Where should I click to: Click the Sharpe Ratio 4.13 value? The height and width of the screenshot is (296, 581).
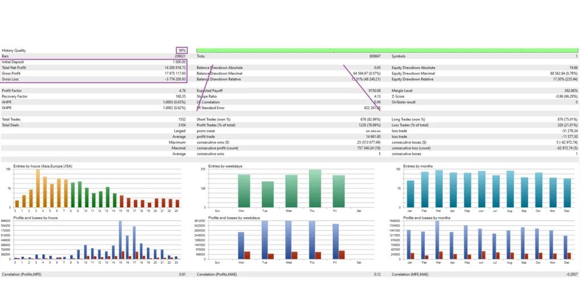click(377, 97)
